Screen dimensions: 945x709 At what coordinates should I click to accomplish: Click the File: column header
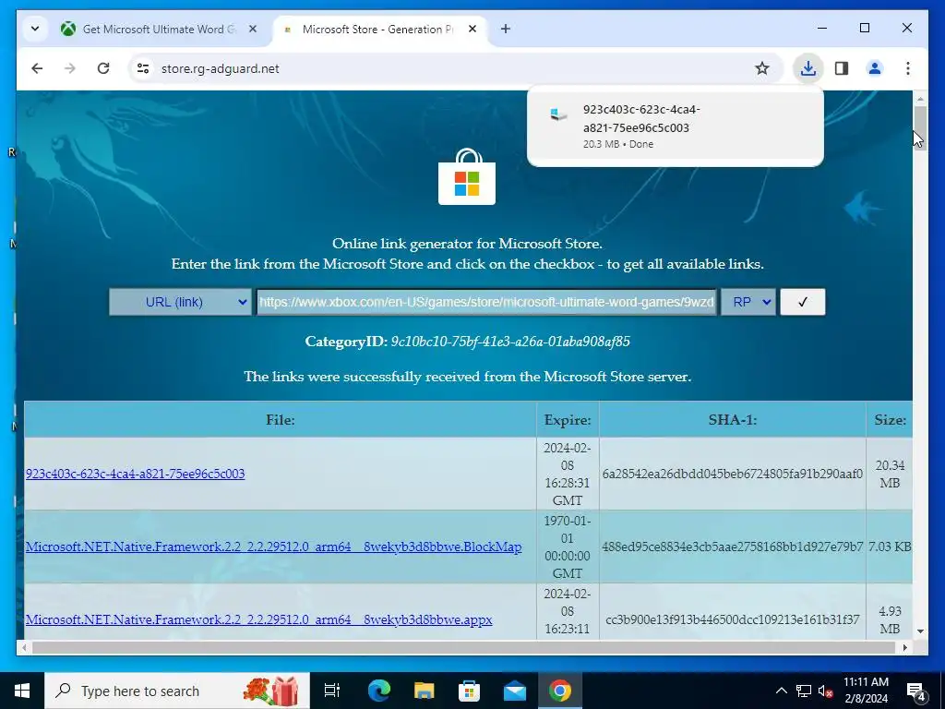(x=281, y=420)
